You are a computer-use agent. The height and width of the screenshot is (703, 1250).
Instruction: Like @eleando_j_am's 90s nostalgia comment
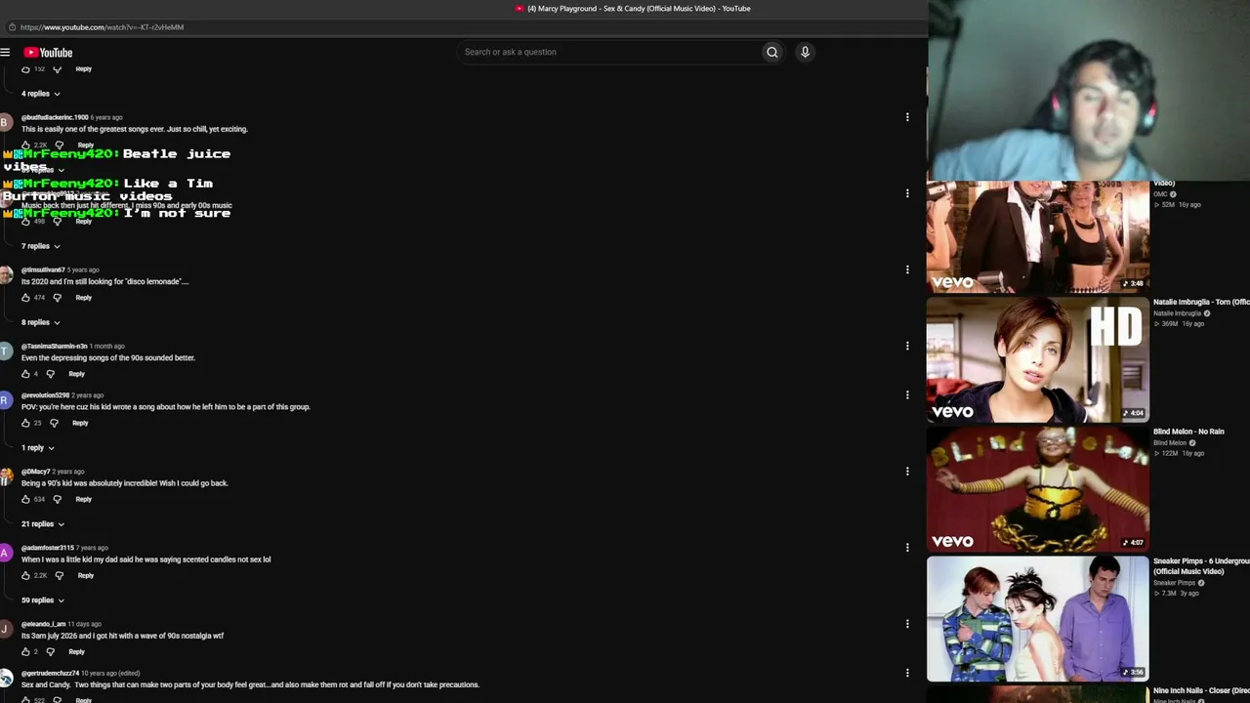pyautogui.click(x=25, y=652)
